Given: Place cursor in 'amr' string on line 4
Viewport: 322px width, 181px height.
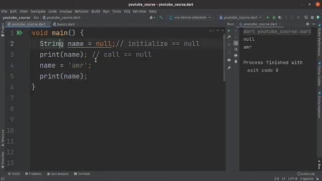Looking at the screenshot, I should 78,65.
